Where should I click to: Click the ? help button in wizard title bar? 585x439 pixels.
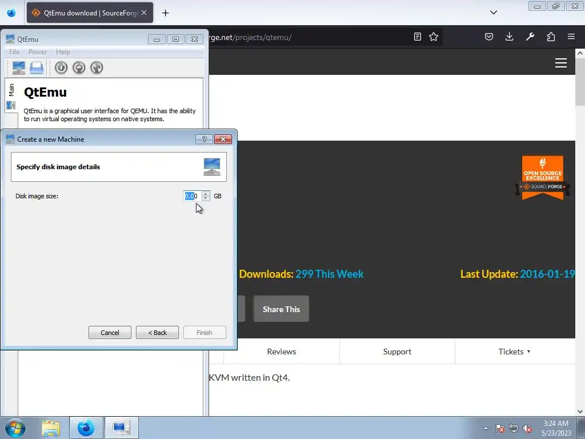(x=204, y=139)
